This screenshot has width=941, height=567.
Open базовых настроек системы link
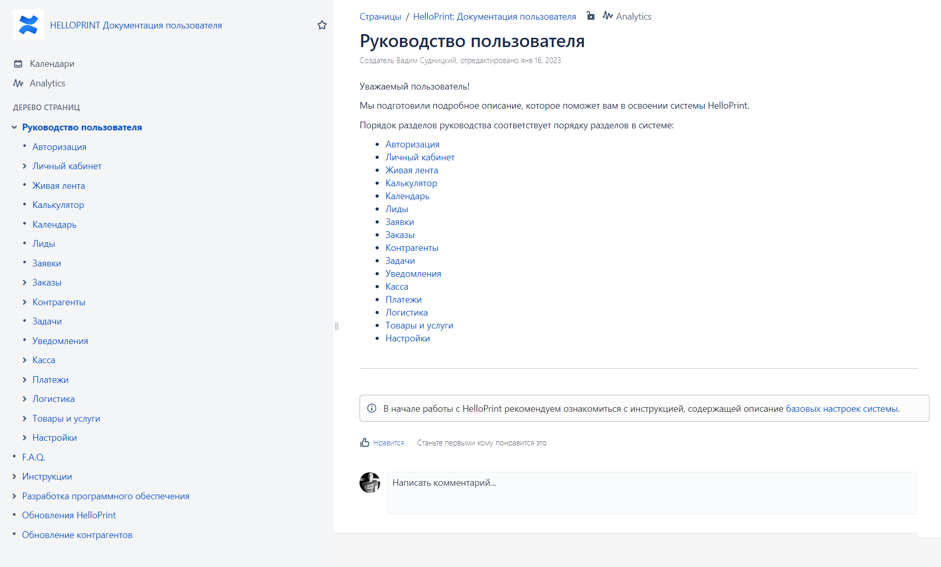click(842, 409)
